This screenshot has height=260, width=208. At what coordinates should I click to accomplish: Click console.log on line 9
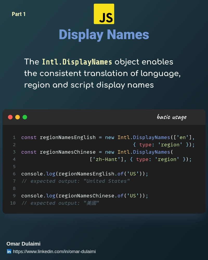click(x=38, y=196)
